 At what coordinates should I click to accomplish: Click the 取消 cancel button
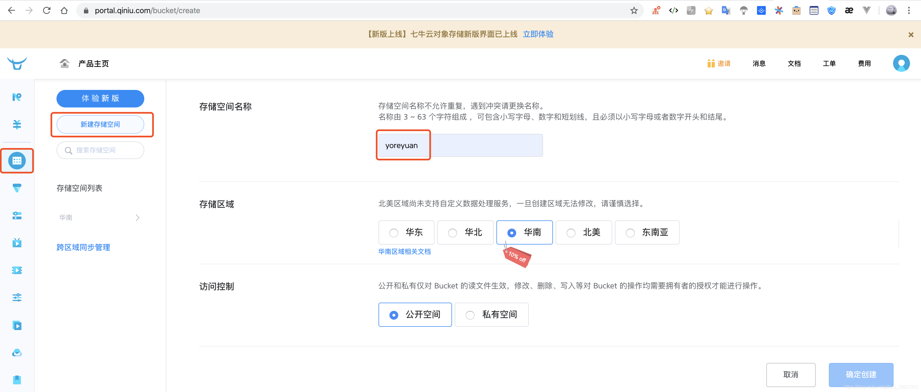[x=790, y=374]
